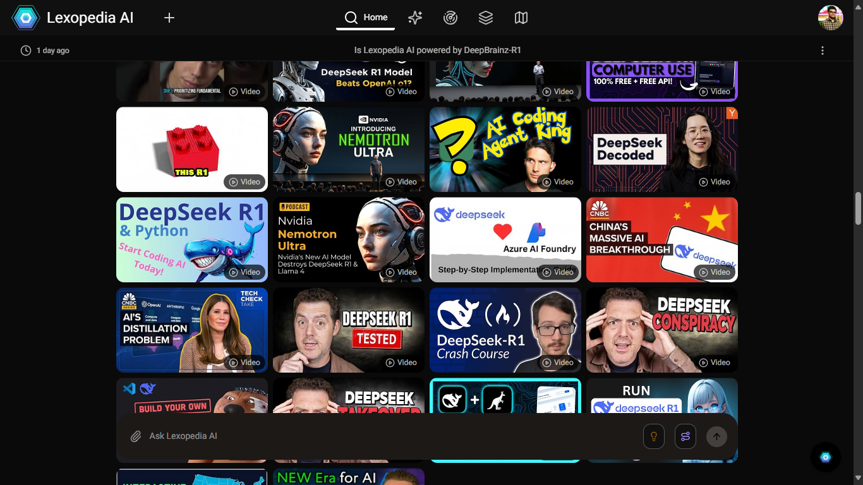Click the clock icon beside 1 day ago

(x=26, y=51)
